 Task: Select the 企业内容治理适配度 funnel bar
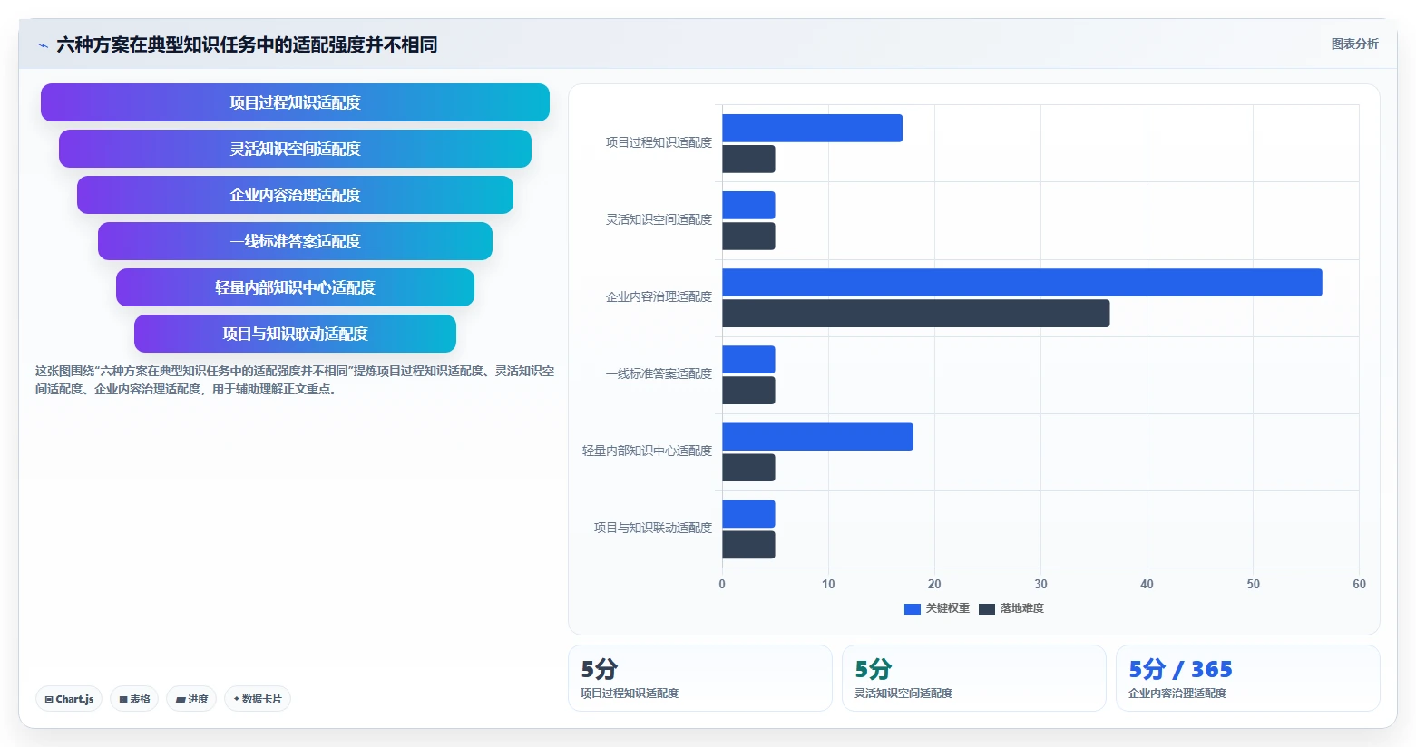(295, 195)
